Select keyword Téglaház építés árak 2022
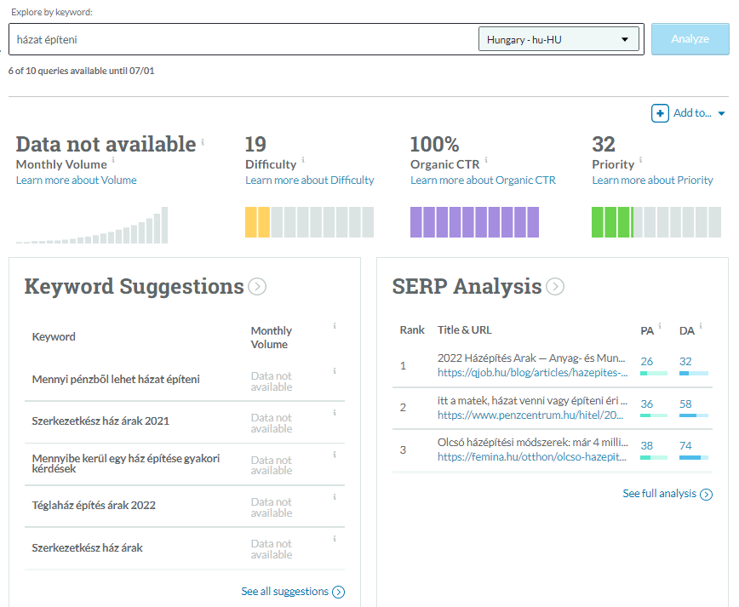Image resolution: width=739 pixels, height=607 pixels. [x=94, y=505]
